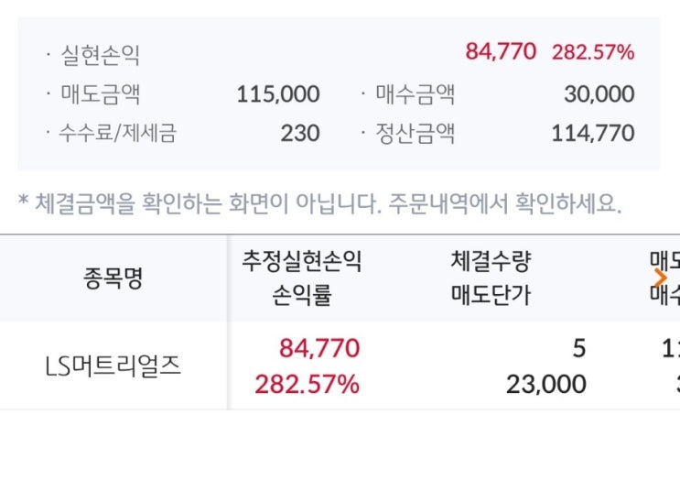Select the 체결수량 매도단가 column header
The height and width of the screenshot is (502, 680).
[491, 278]
